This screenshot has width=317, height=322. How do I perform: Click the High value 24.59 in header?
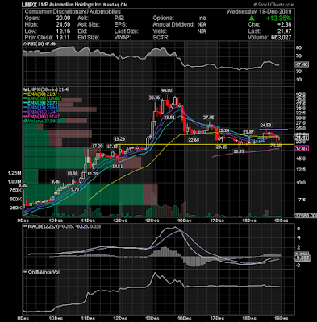click(63, 24)
